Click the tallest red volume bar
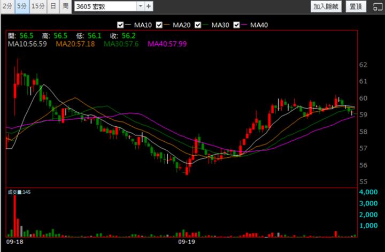The image size is (385, 252). tap(15, 216)
